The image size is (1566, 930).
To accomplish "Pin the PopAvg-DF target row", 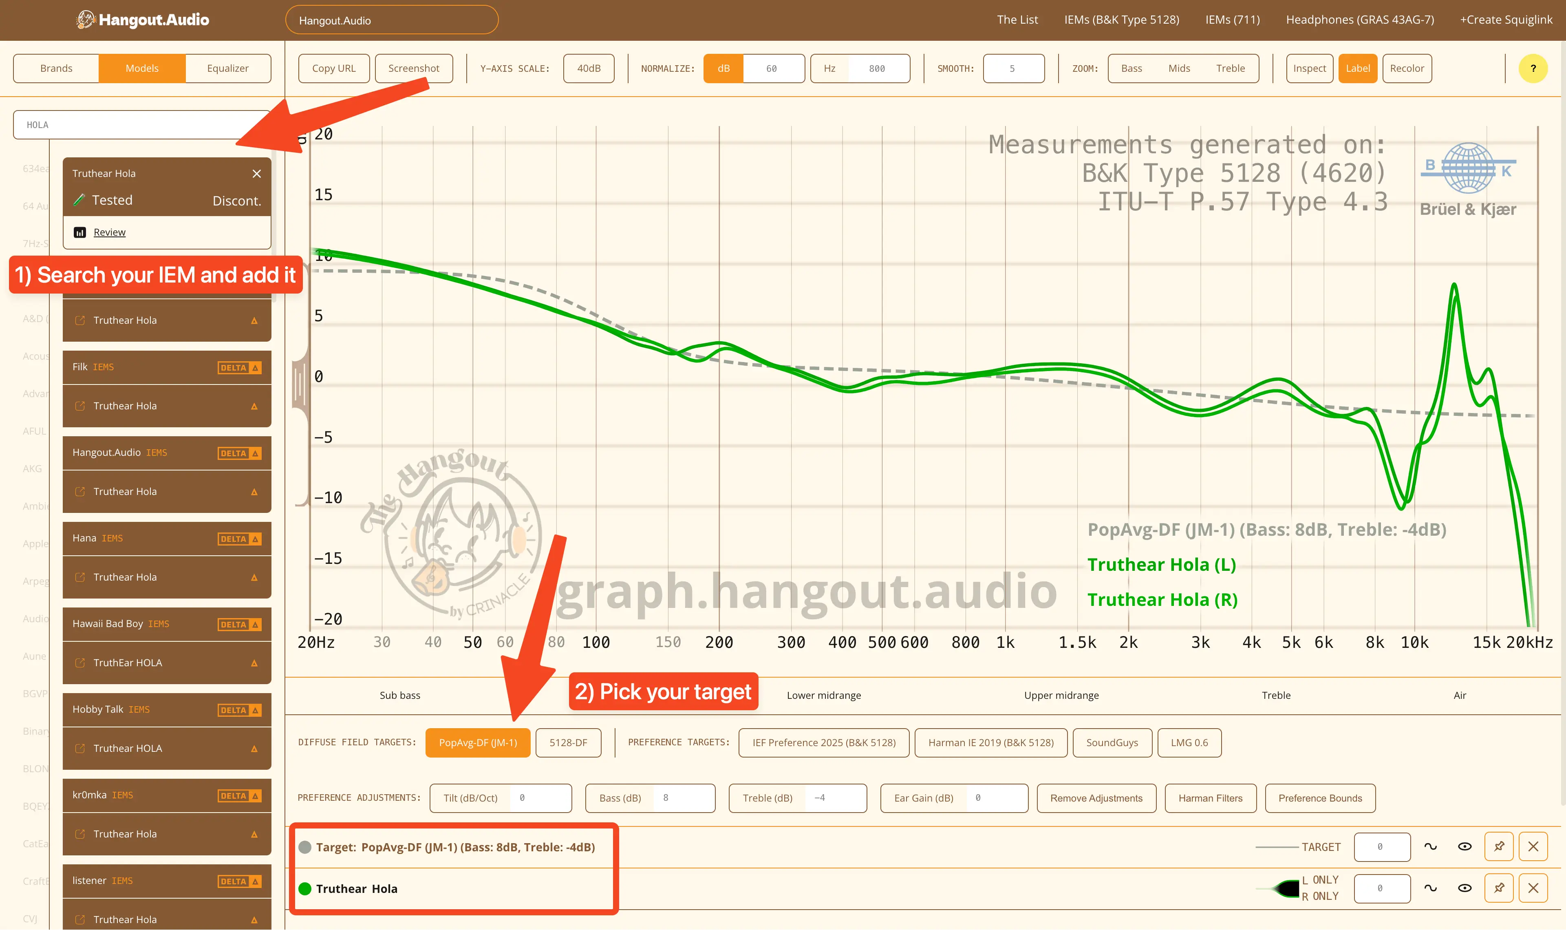I will coord(1498,847).
